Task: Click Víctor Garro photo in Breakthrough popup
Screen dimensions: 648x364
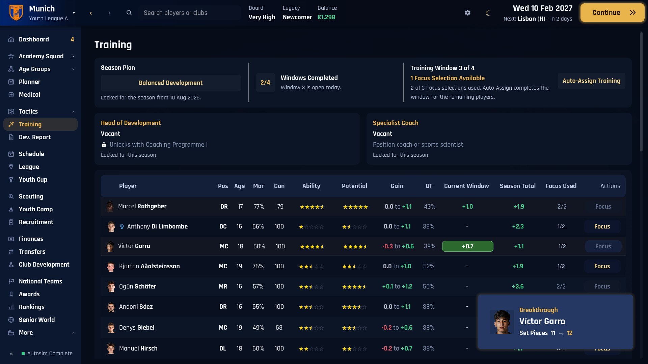Action: click(x=502, y=322)
